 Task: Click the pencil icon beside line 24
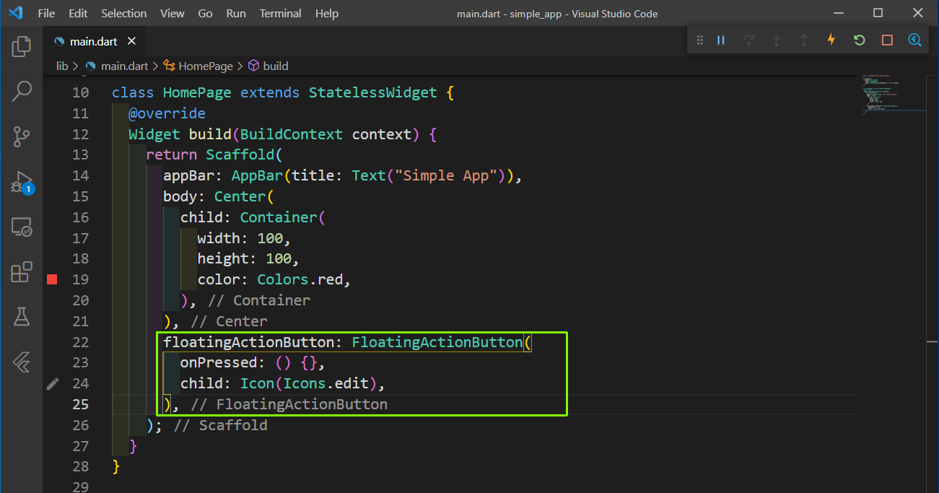click(52, 383)
